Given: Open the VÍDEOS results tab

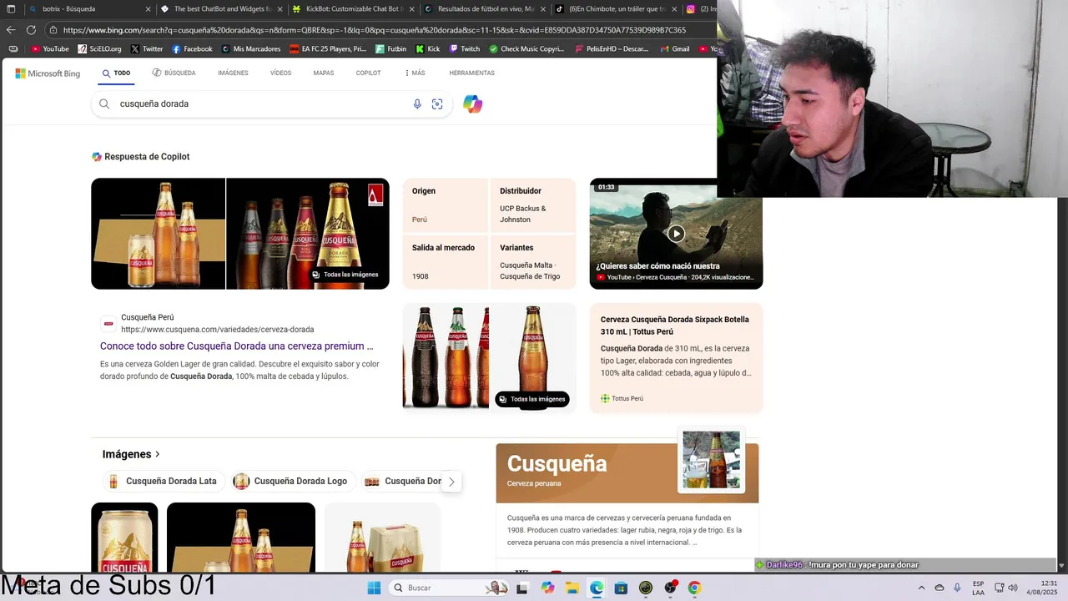Looking at the screenshot, I should point(280,73).
